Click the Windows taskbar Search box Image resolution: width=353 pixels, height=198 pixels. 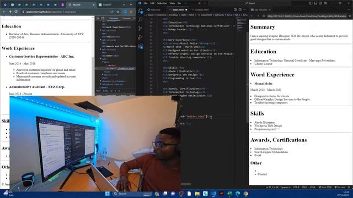click(x=132, y=194)
